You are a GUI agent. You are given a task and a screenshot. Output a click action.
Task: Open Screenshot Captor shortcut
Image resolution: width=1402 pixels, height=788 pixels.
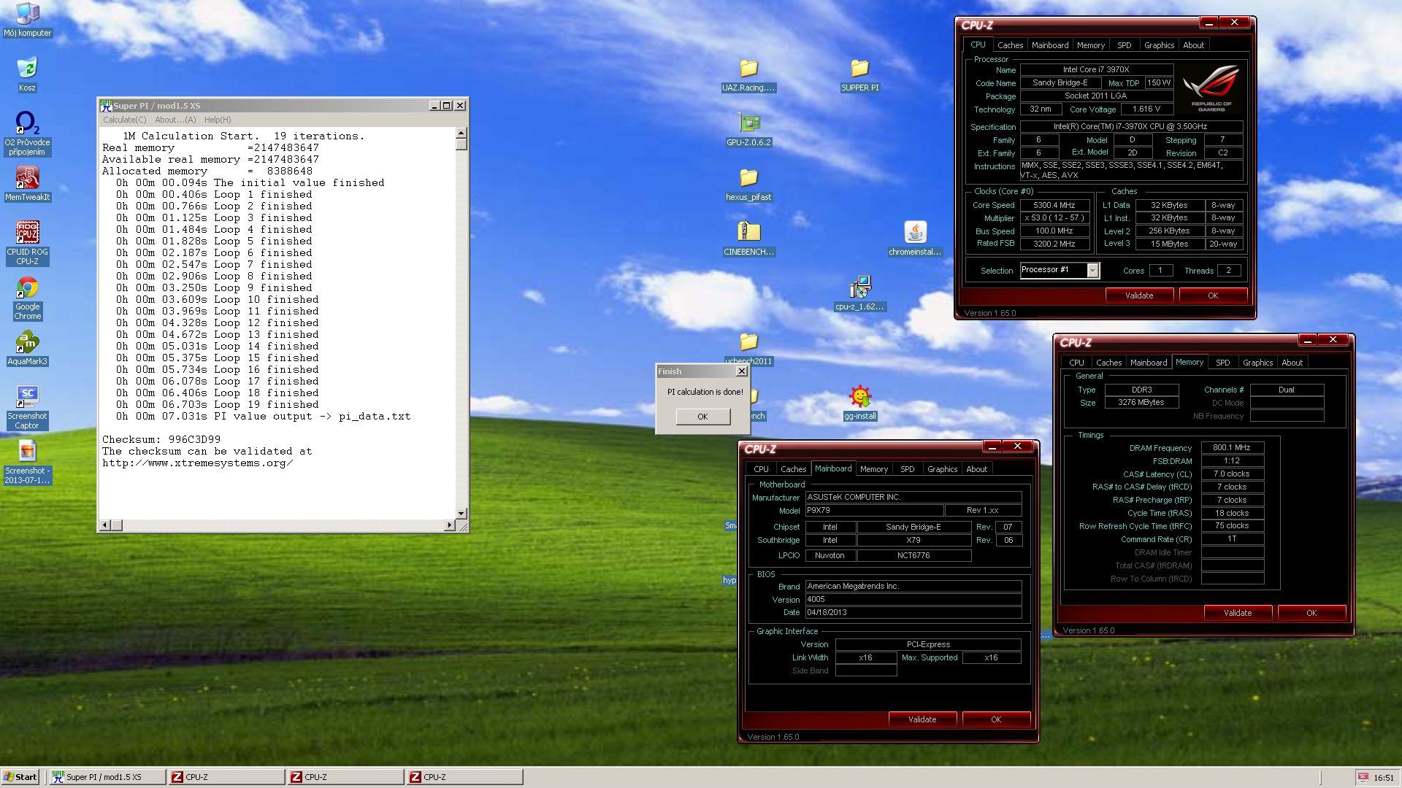(27, 407)
